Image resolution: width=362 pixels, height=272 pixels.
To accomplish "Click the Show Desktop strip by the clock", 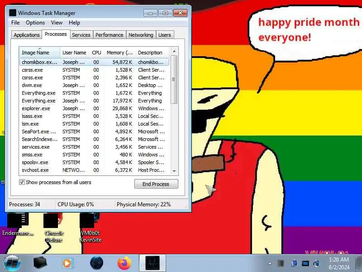I will tap(358, 263).
